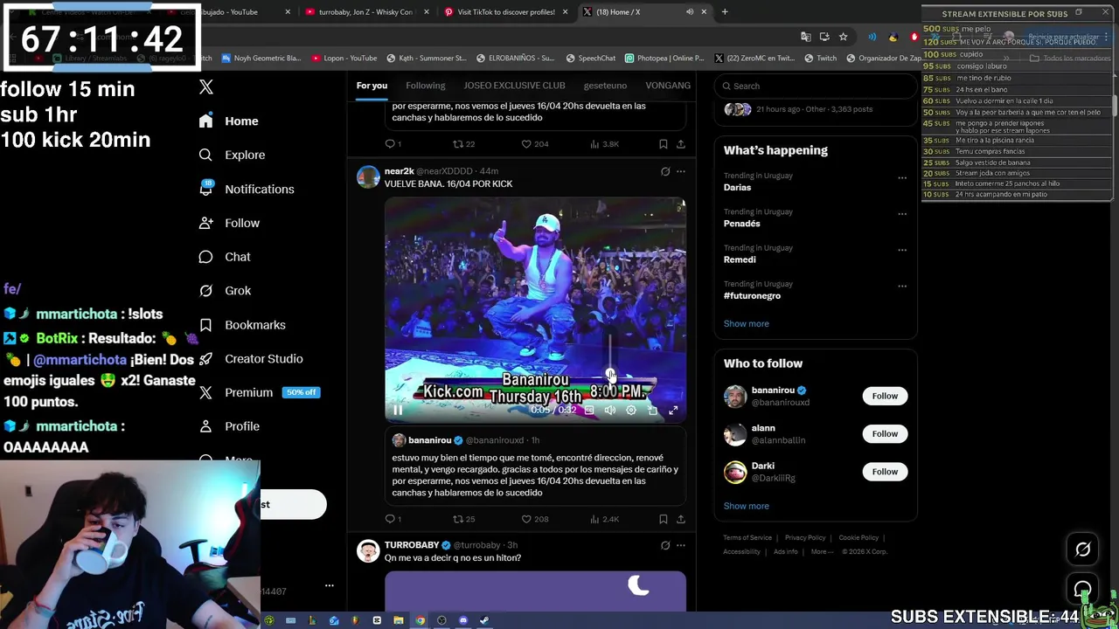Bookmark page with star icon

pos(843,37)
